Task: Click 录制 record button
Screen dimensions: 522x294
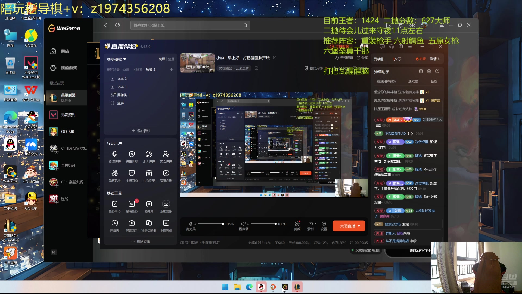Action: point(310,226)
